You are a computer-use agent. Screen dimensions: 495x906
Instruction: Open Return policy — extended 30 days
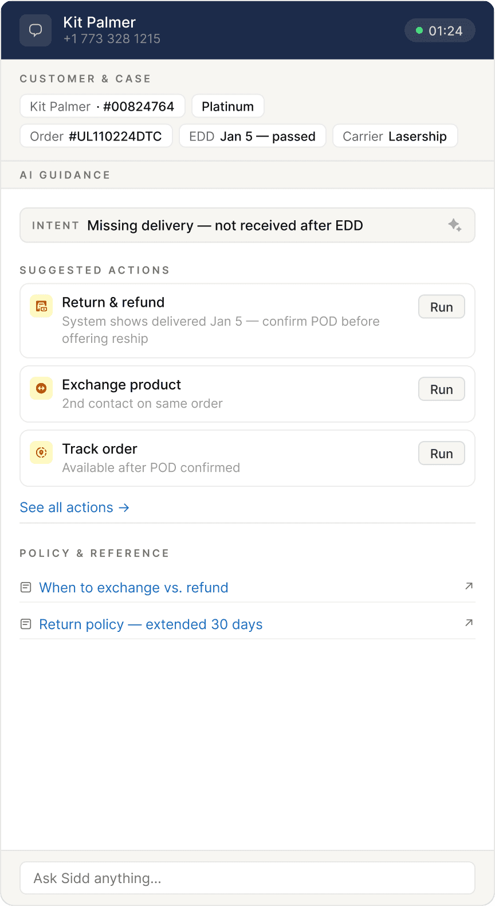coord(151,624)
